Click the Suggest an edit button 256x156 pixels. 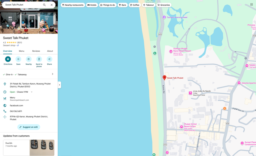[x=29, y=127]
